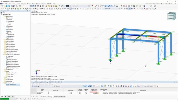Click the Members item icon in navigator
178x100 pixels.
[x=7, y=26]
